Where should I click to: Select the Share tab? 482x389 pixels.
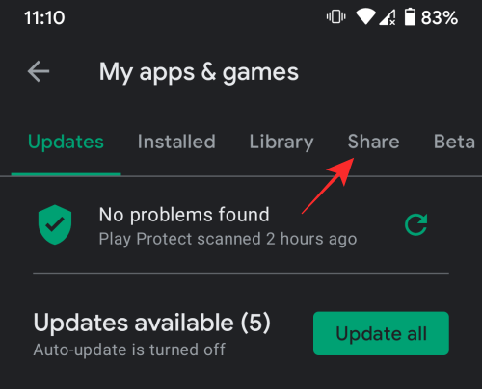click(373, 142)
